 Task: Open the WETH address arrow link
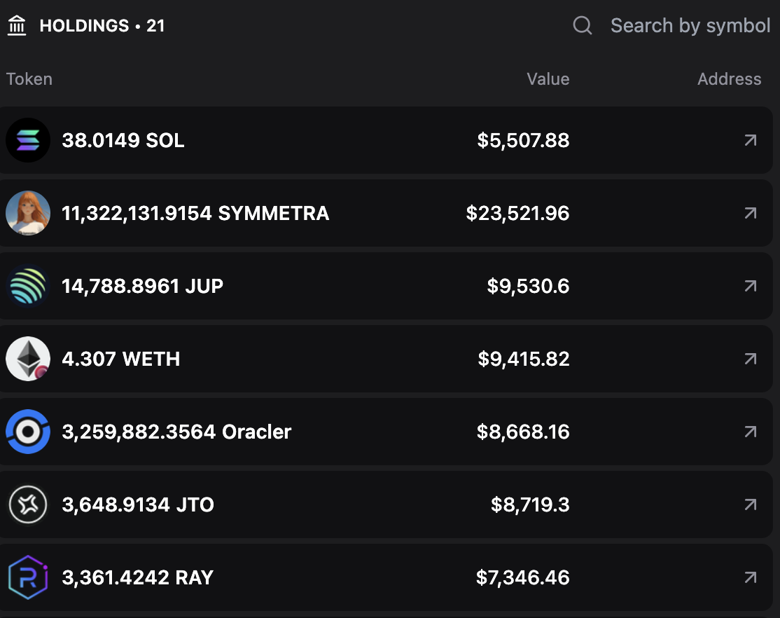coord(750,359)
